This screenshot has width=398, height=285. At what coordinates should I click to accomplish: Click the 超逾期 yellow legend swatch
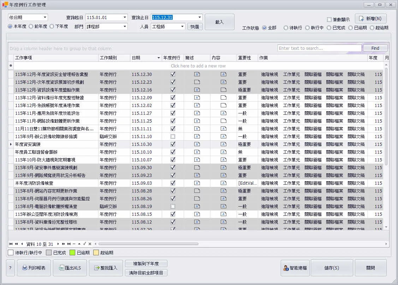click(x=96, y=253)
